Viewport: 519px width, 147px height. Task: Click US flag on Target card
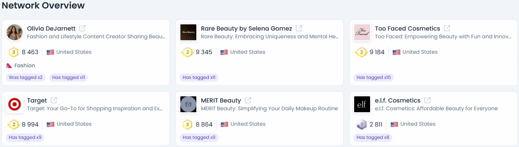pos(50,124)
